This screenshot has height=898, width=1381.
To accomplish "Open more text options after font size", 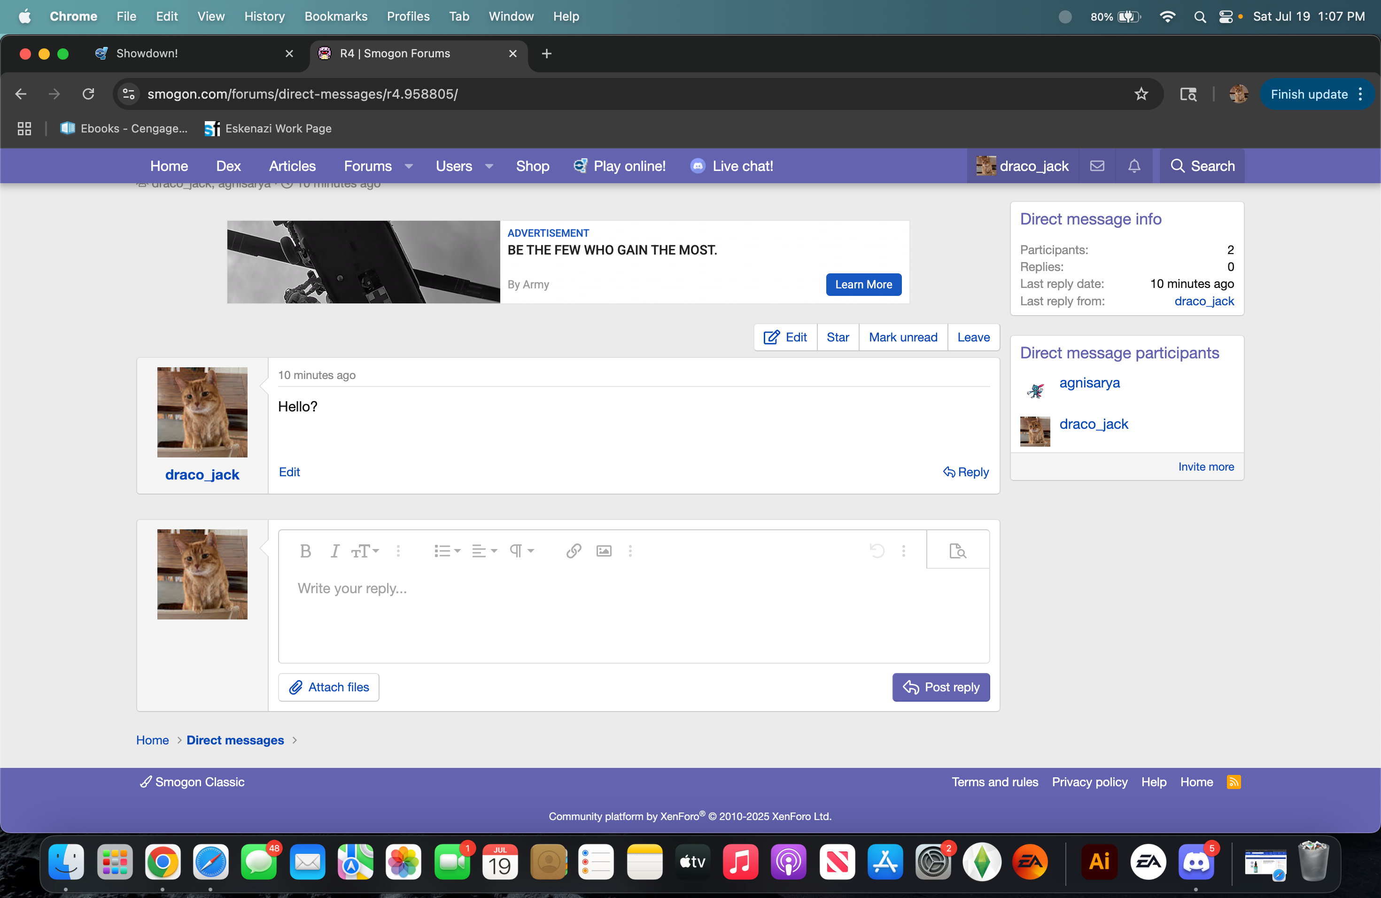I will pos(398,550).
